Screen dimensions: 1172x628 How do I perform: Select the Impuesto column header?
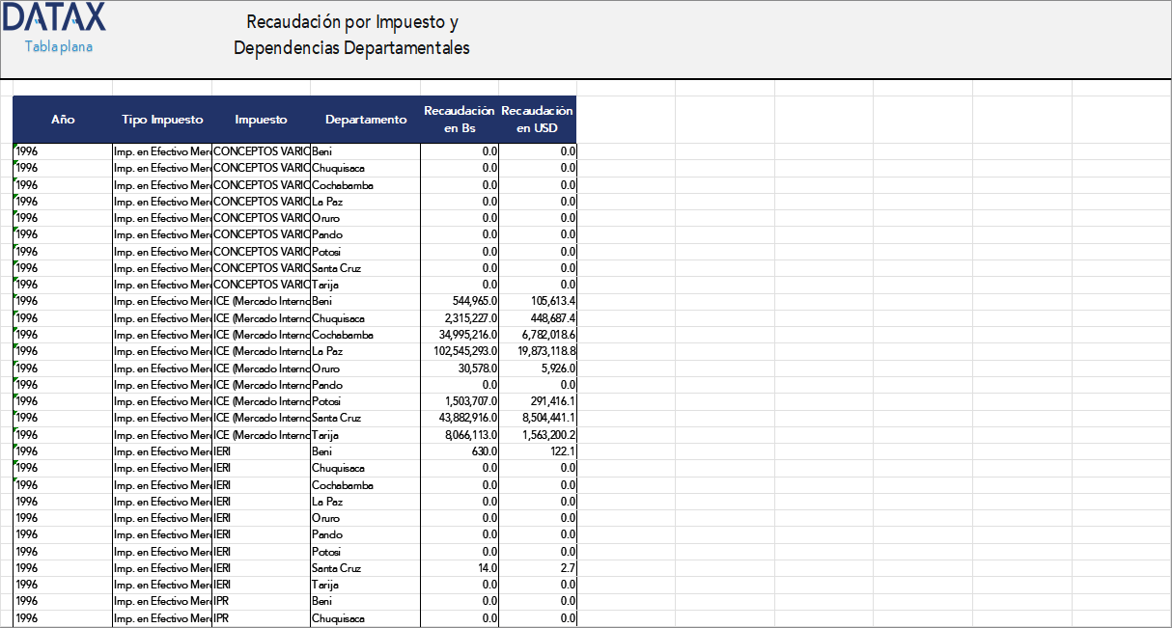pos(259,119)
